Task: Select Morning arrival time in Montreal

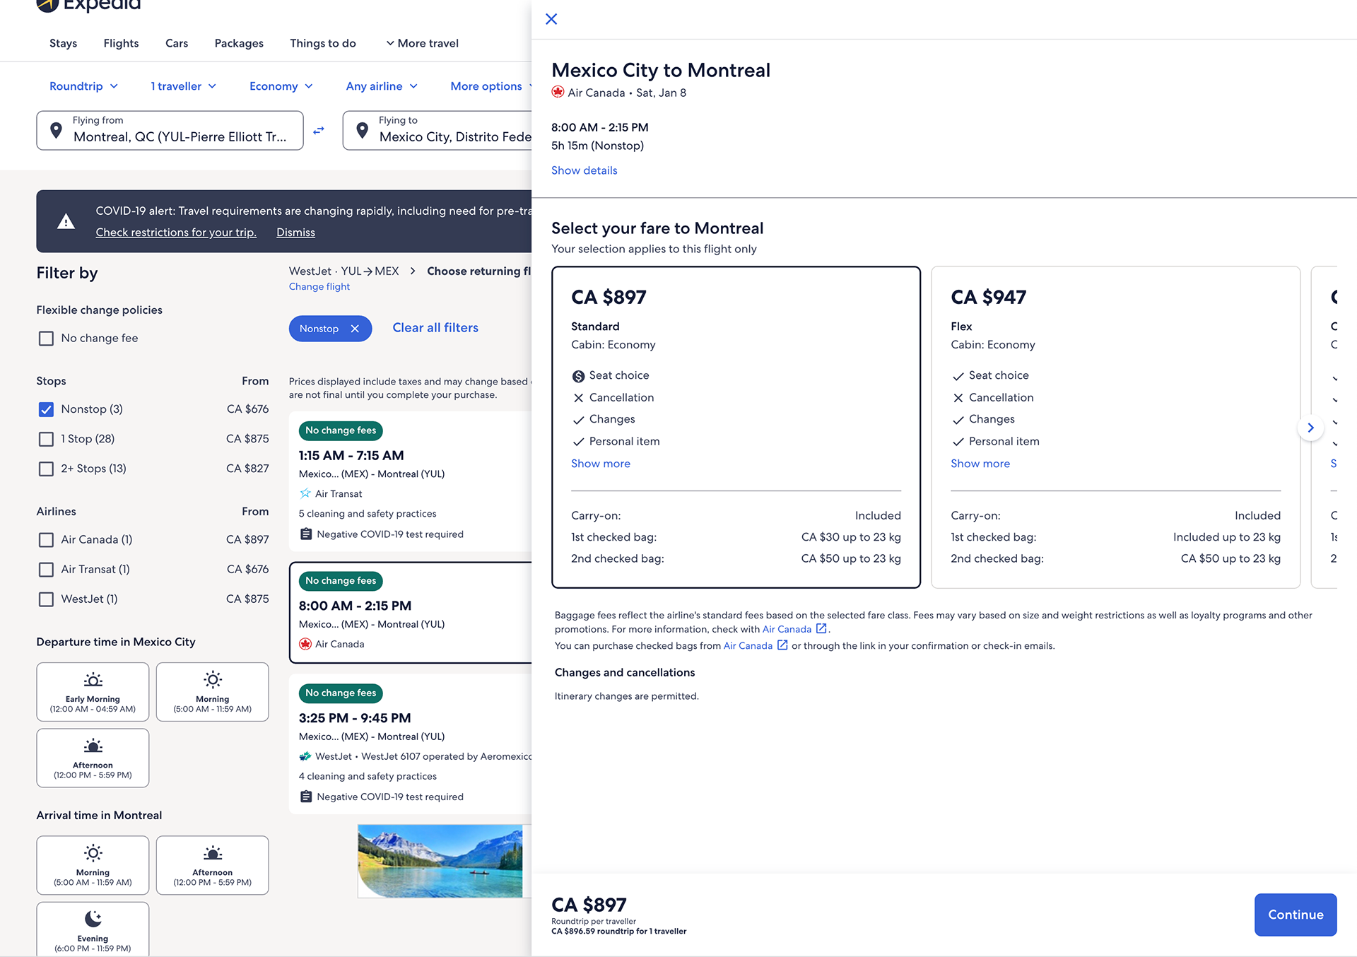Action: [93, 865]
